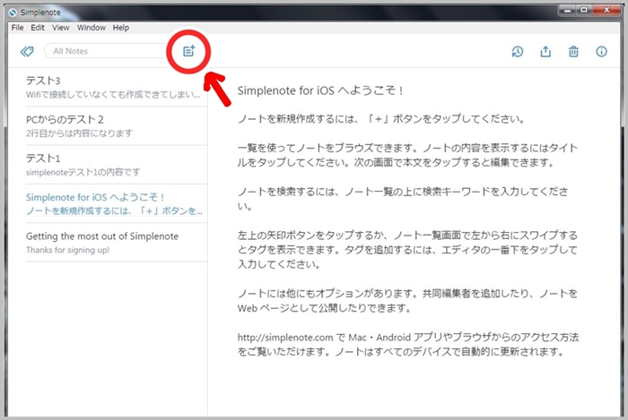Screen dimensions: 628x420
Task: Select the note PCからのテスト 2
Action: [116, 126]
